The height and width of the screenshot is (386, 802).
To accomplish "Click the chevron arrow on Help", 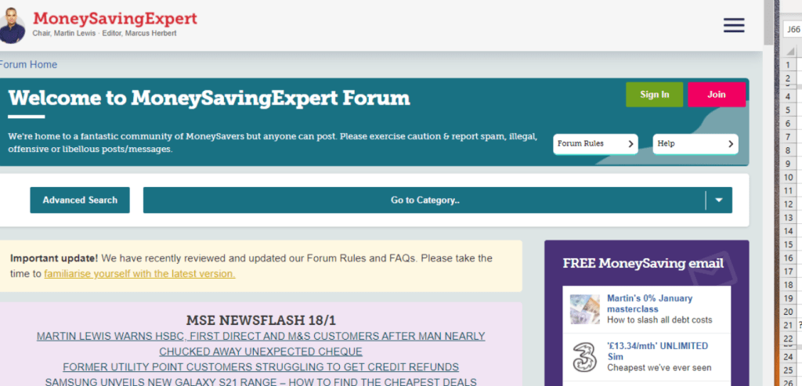I will pos(730,144).
